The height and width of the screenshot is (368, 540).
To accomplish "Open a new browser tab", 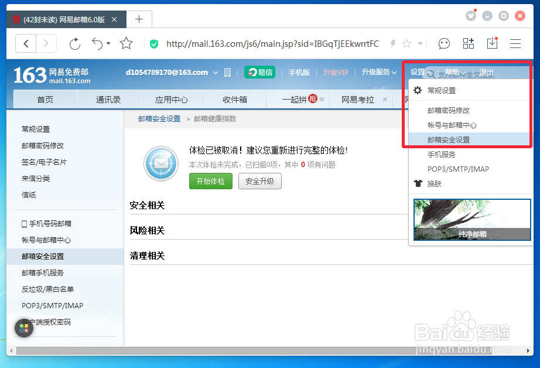I will pos(139,19).
